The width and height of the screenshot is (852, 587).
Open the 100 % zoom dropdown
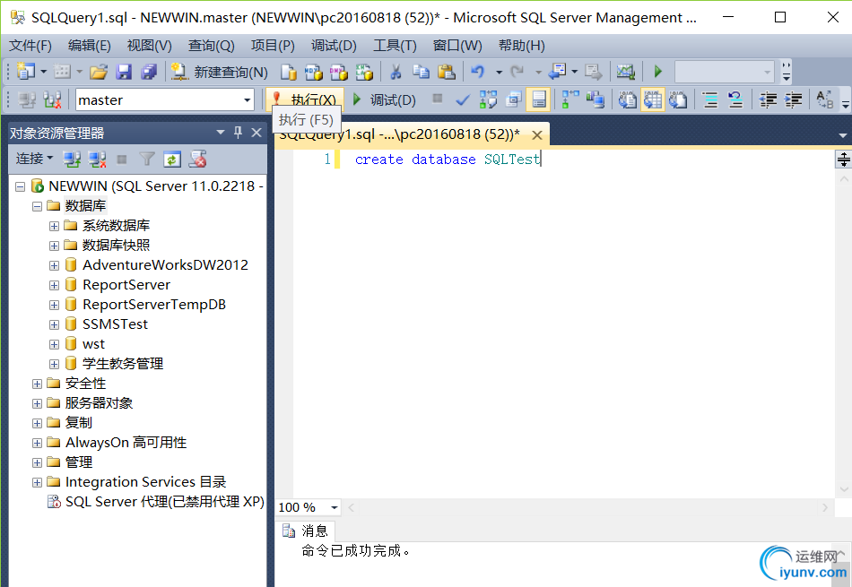pyautogui.click(x=335, y=507)
